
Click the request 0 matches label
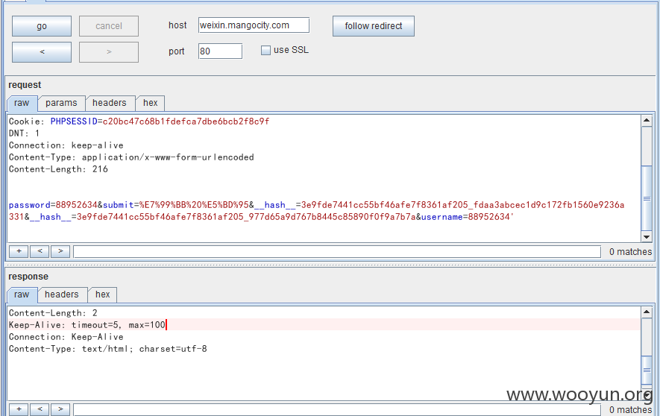(x=630, y=252)
